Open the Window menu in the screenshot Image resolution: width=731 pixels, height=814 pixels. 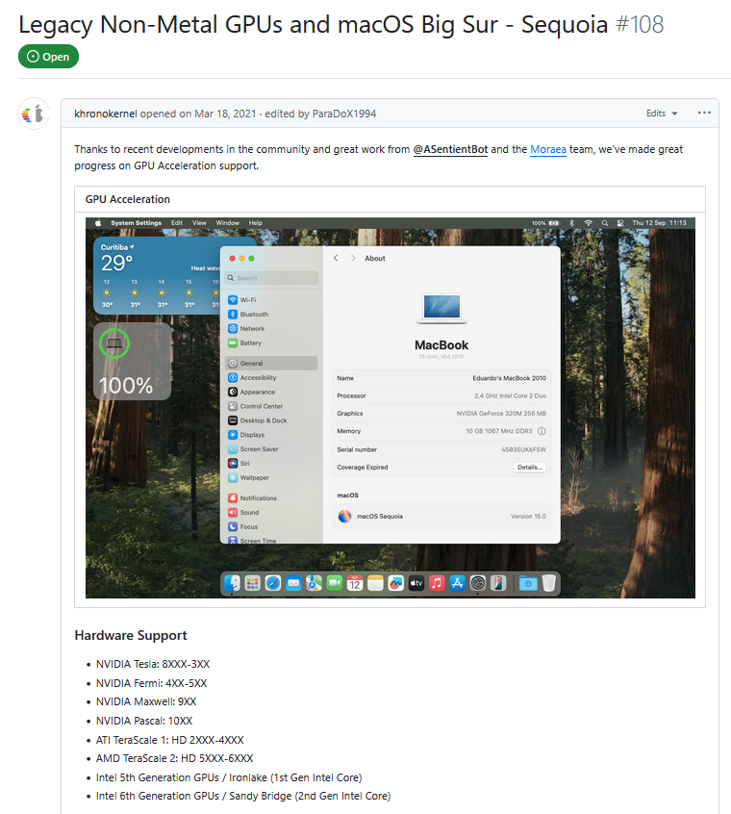click(x=227, y=223)
